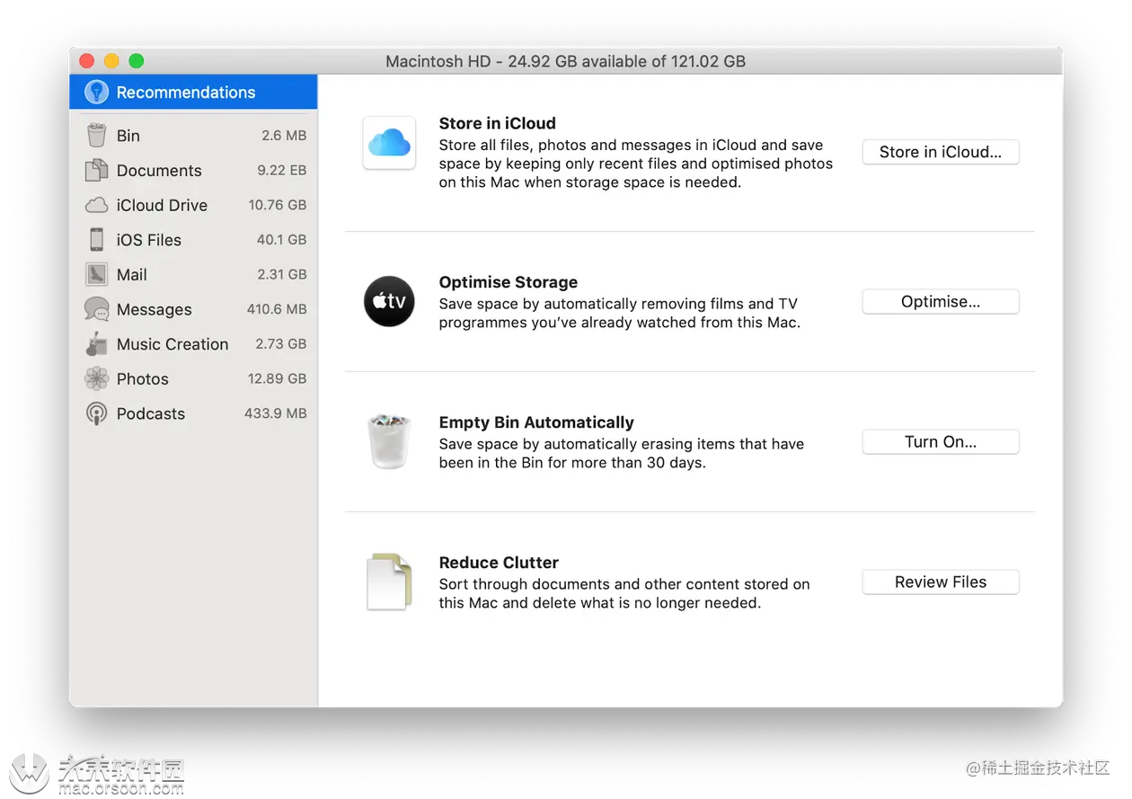Screen dimensions: 1132x799
Task: Click the large iCloud icon beside Store in iCloud
Action: [x=389, y=142]
